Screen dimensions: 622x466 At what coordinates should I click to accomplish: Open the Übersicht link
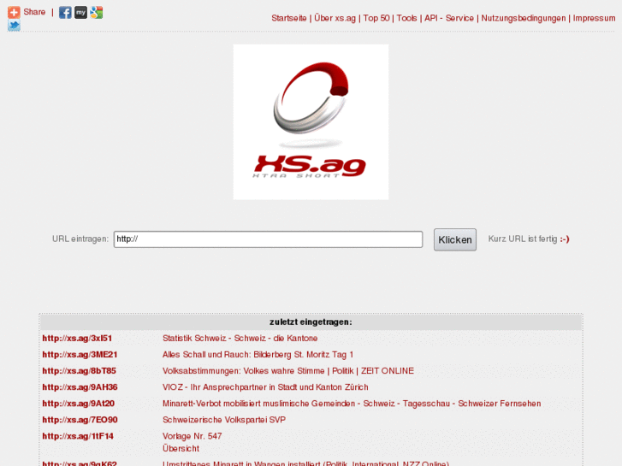[181, 448]
